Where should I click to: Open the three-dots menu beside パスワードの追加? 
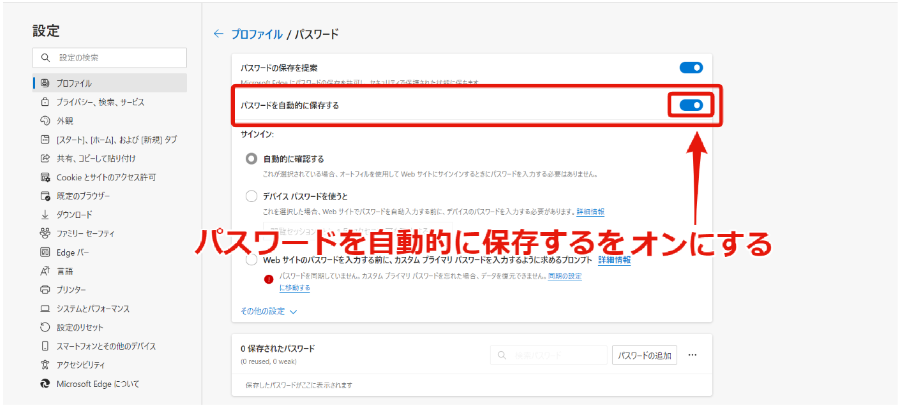click(693, 355)
